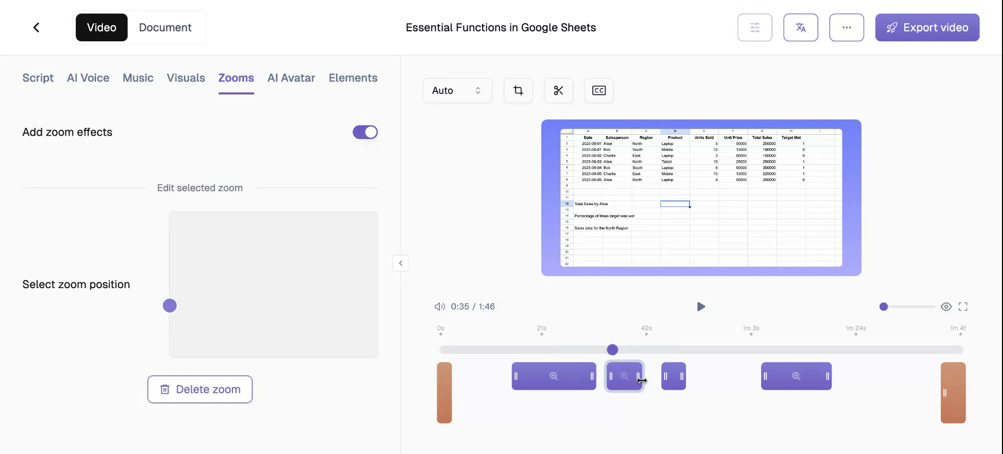This screenshot has width=1003, height=454.
Task: Click the intro clip at timeline start
Action: 445,392
